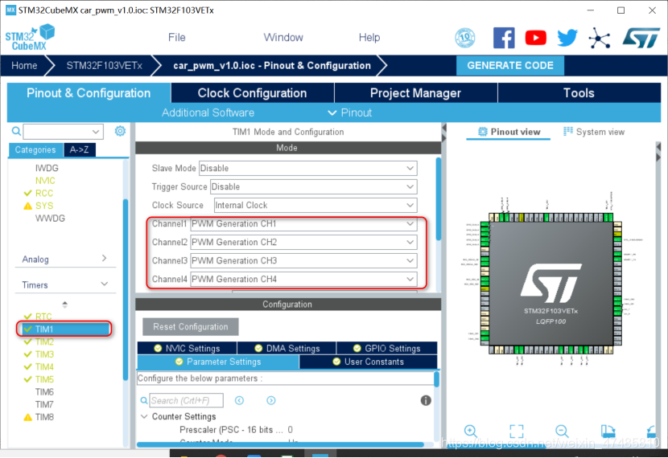Open the Clock Source dropdown
Viewport: 668px width, 458px height.
(315, 205)
